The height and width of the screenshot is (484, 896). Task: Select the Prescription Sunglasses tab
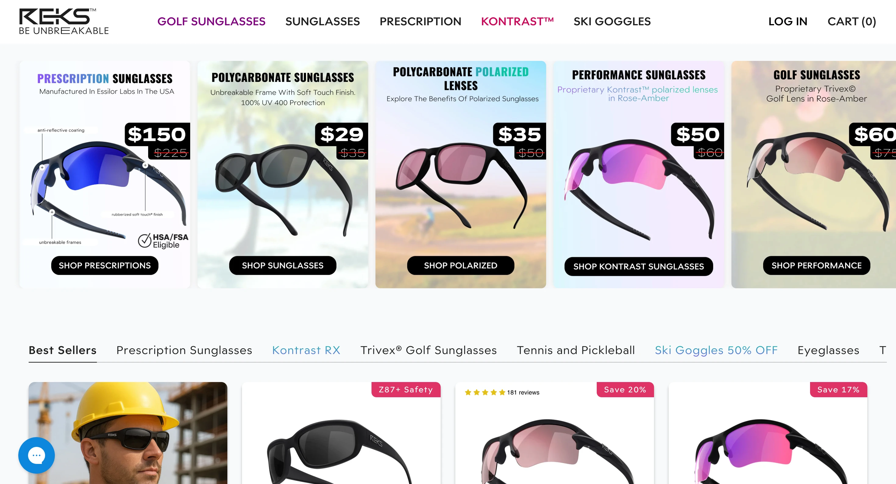(184, 350)
